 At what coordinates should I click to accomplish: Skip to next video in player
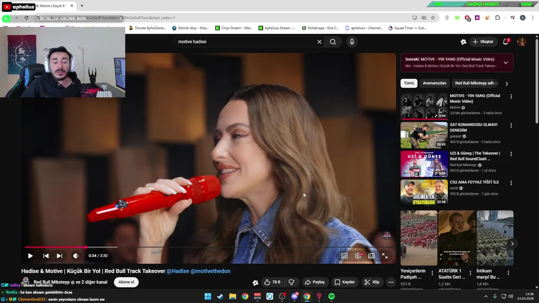point(59,256)
